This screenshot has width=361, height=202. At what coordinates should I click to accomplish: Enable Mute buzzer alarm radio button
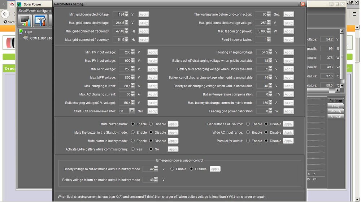(133, 124)
